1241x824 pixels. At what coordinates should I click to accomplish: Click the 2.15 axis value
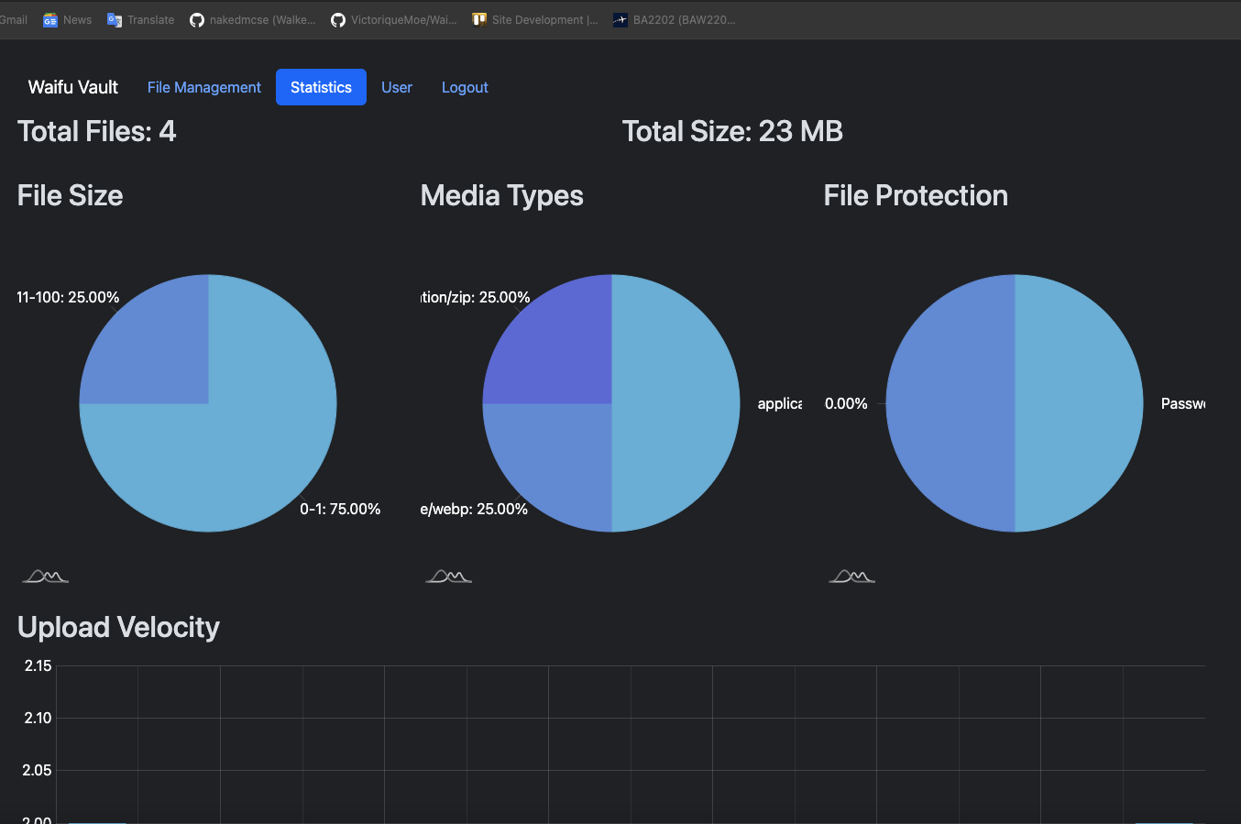38,665
